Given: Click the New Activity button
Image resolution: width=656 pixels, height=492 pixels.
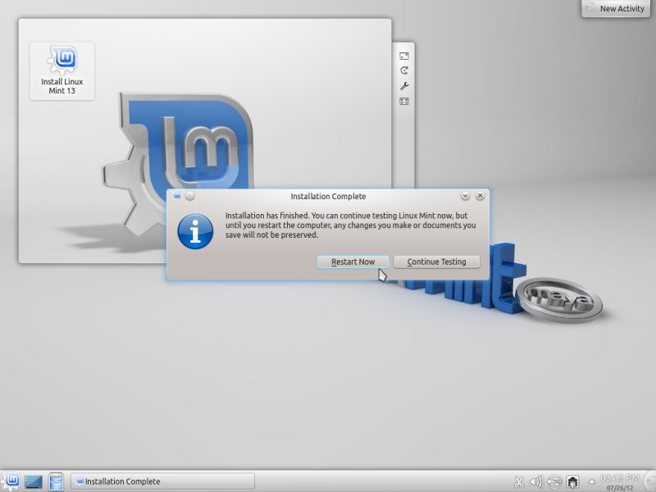Looking at the screenshot, I should pyautogui.click(x=616, y=8).
